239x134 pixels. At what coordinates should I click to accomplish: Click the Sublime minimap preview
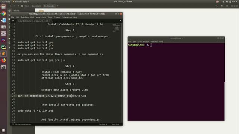[x=116, y=28]
